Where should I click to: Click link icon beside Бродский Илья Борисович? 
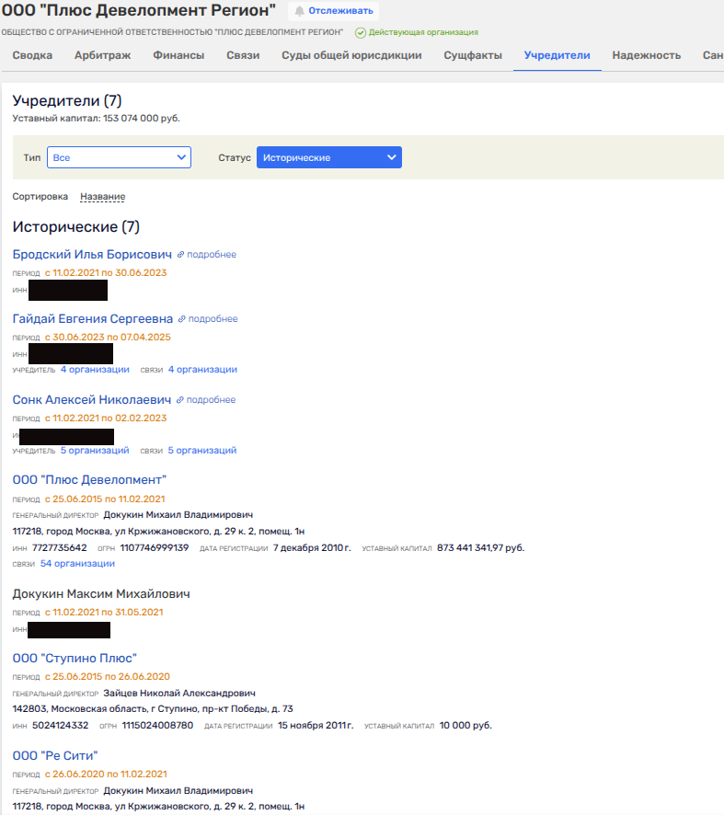point(181,255)
